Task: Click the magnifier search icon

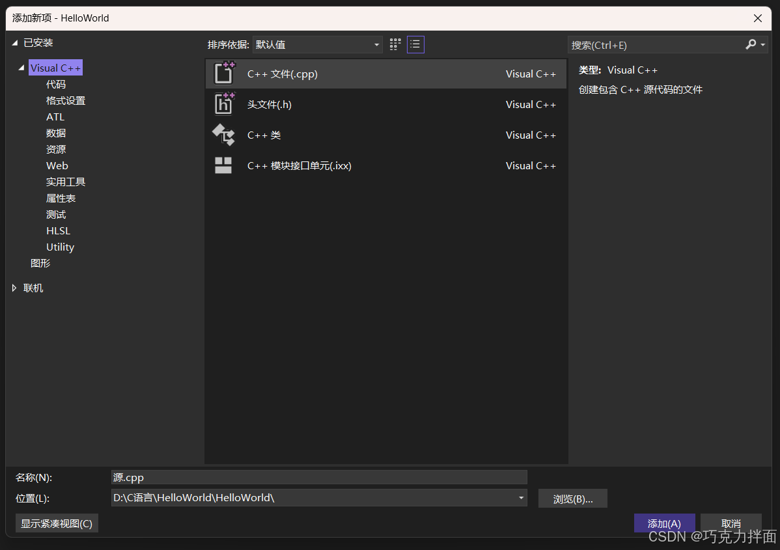Action: (x=751, y=45)
